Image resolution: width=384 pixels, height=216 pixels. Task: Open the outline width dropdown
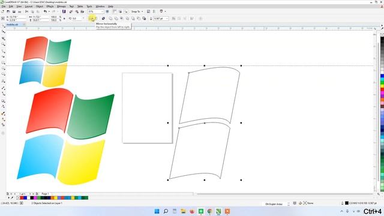click(167, 19)
